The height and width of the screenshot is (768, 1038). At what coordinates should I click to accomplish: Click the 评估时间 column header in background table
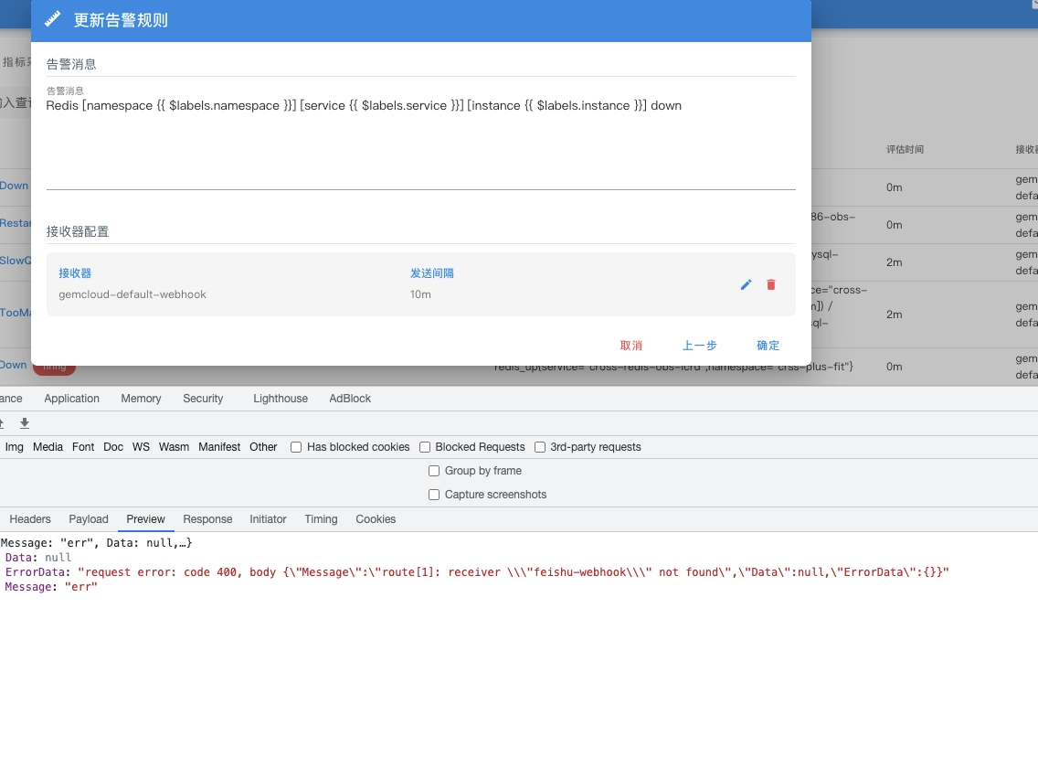pos(905,149)
